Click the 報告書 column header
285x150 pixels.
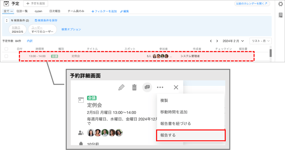(243, 49)
